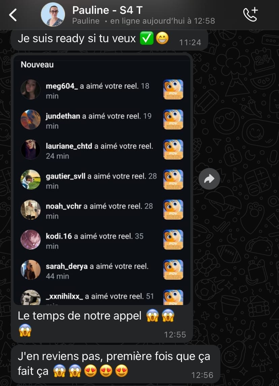Open Pauline's profile picture
Screen dimensions: 279x386
(x=53, y=15)
